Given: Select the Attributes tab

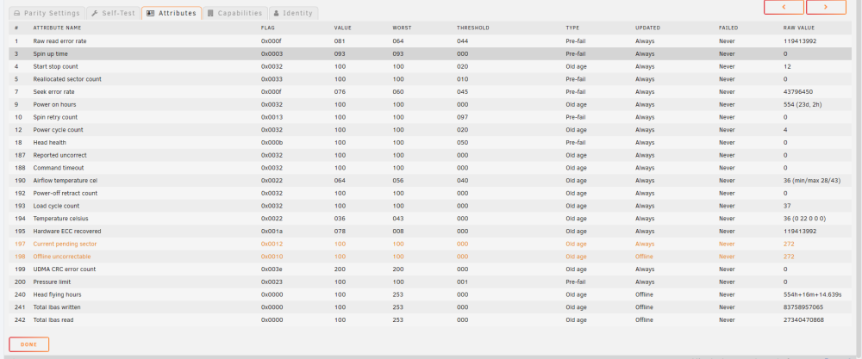Looking at the screenshot, I should tap(172, 13).
